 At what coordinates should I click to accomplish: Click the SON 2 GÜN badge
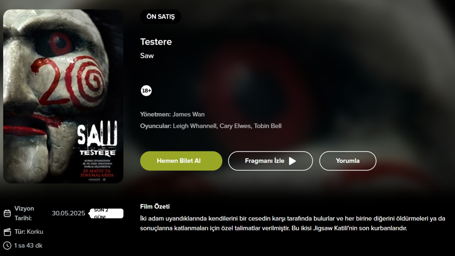(106, 213)
